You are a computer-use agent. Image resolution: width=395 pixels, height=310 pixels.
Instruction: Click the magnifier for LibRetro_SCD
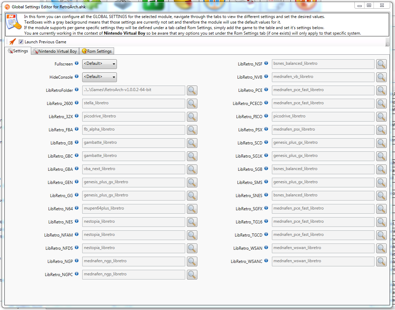tap(381, 143)
